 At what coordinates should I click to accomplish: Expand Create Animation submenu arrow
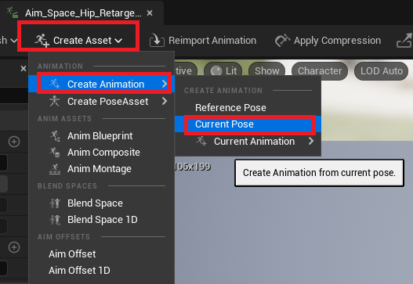[x=165, y=84]
